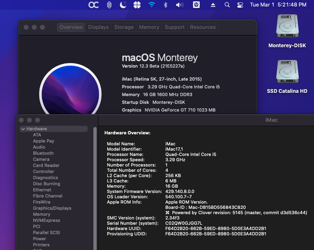The image size is (314, 250).
Task: Click the Powered by Clover revision line
Action: (236, 213)
